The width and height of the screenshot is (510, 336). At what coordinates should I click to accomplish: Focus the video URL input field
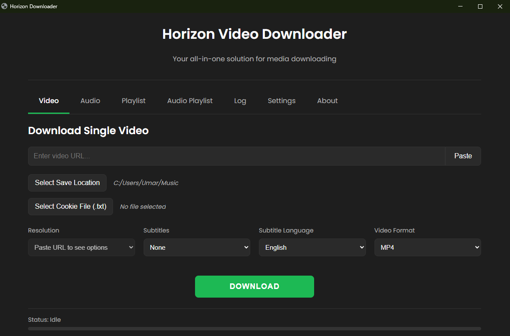(236, 156)
